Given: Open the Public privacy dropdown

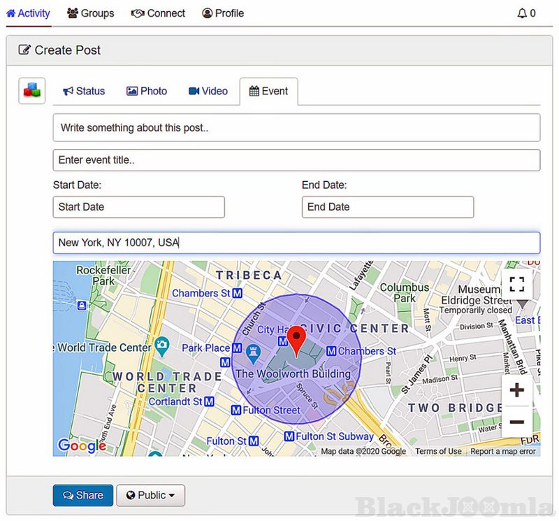Looking at the screenshot, I should tap(150, 495).
